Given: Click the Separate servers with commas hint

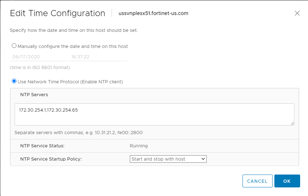Looking at the screenshot, I should click(x=79, y=133).
